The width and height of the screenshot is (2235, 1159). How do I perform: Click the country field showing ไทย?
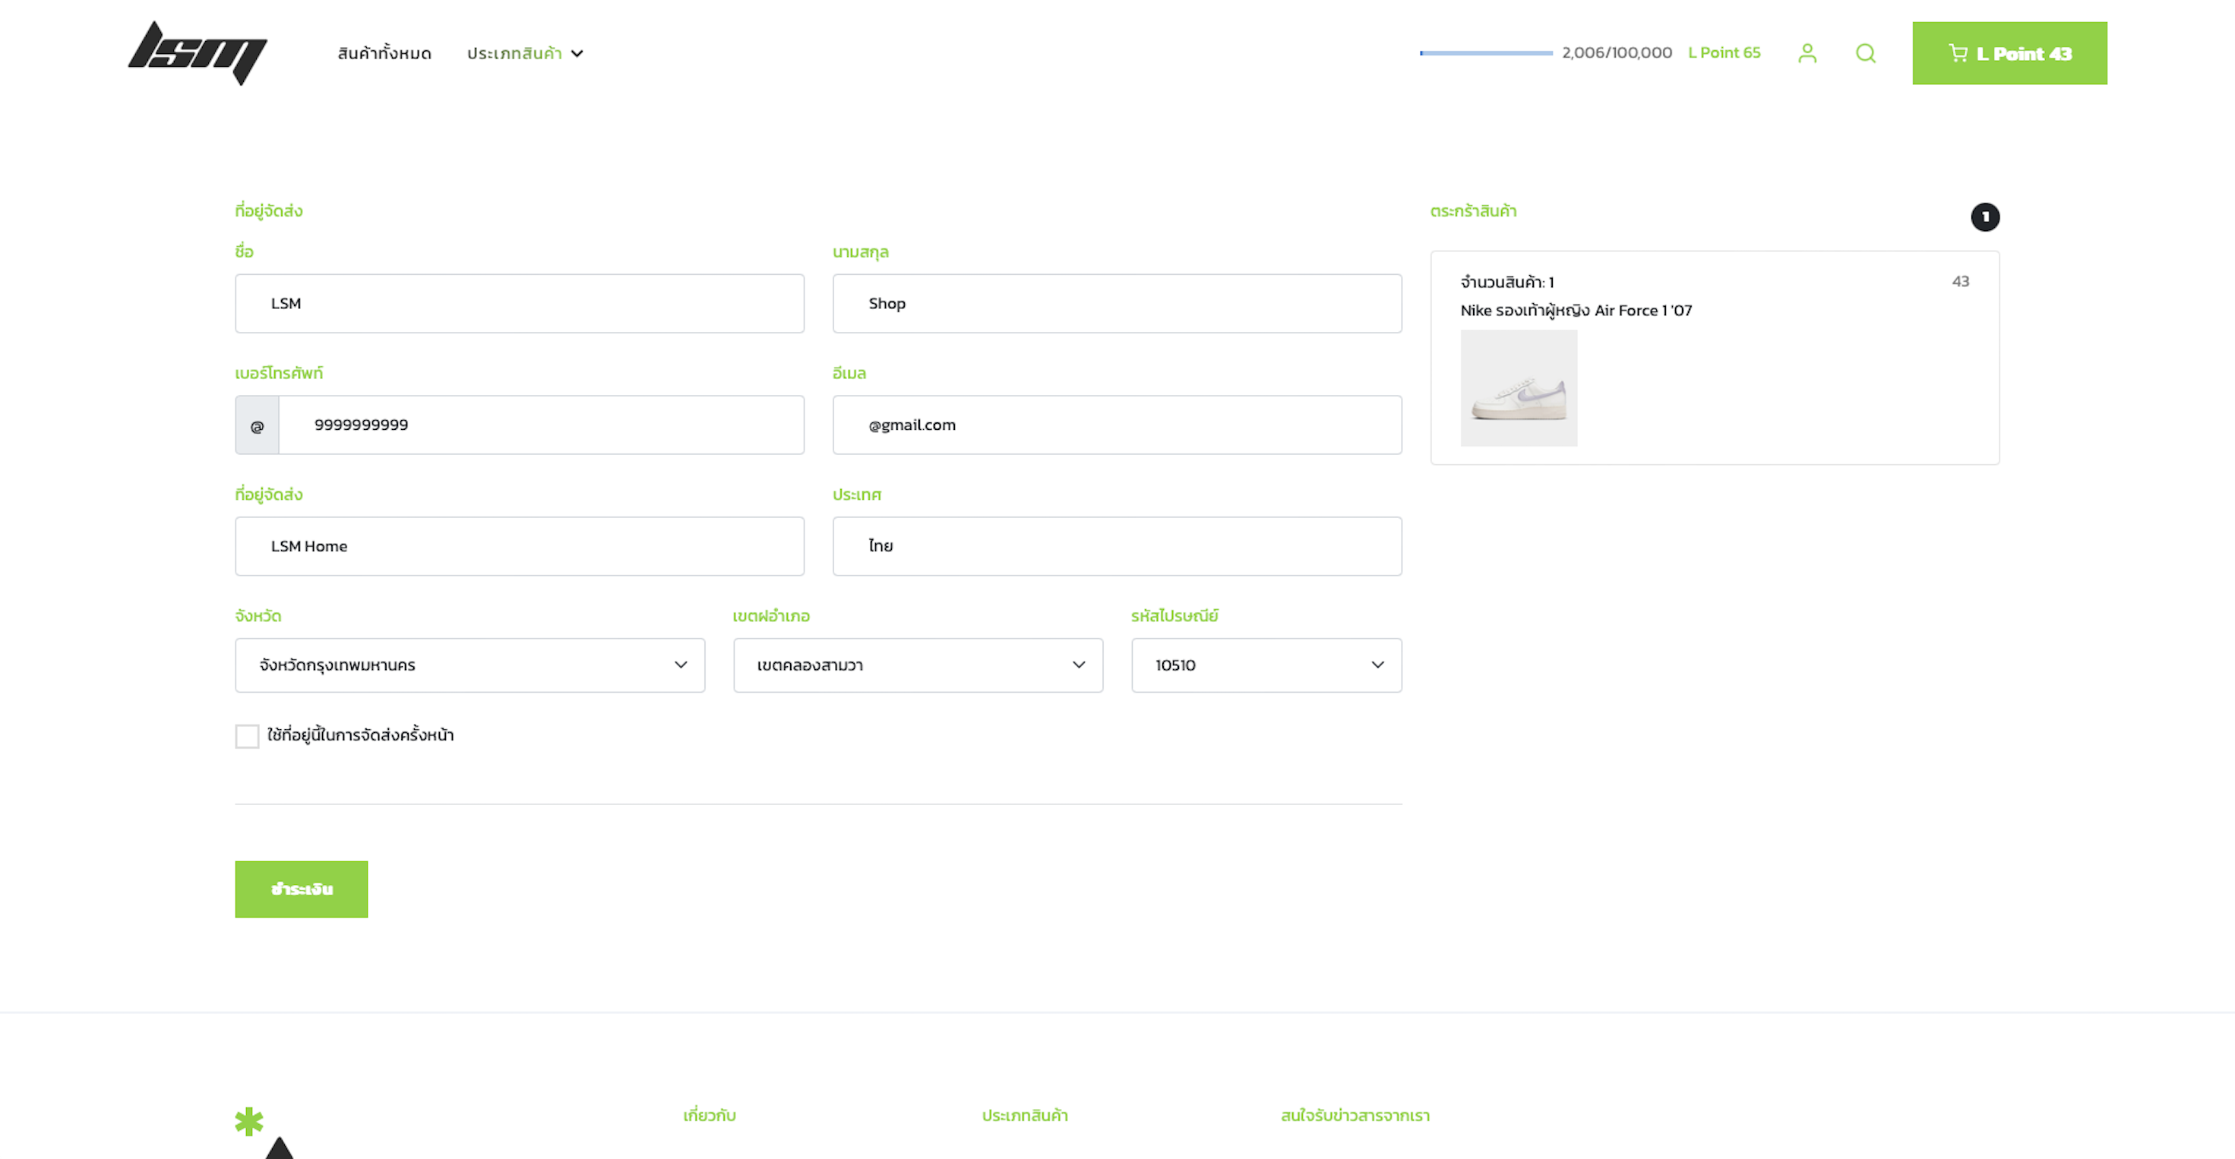point(1117,547)
